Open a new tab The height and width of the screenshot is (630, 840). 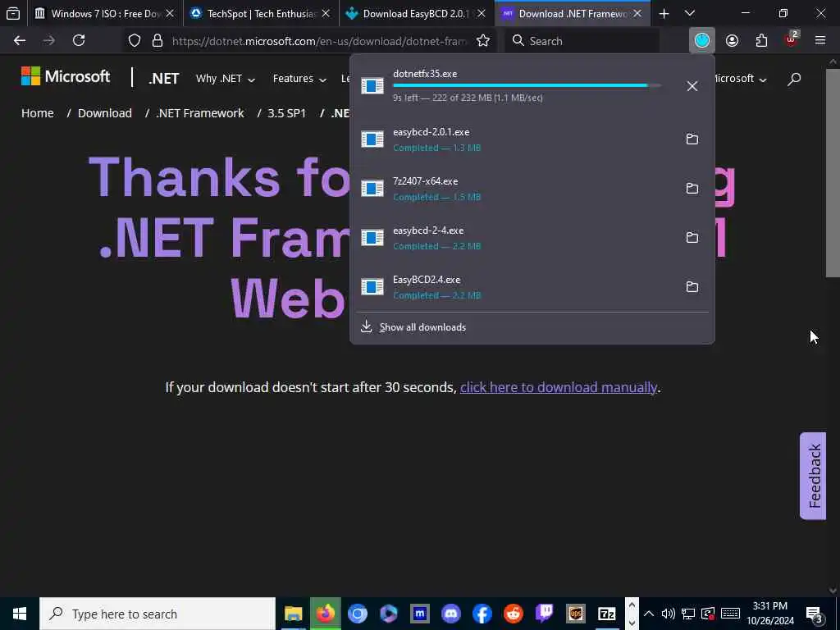664,13
